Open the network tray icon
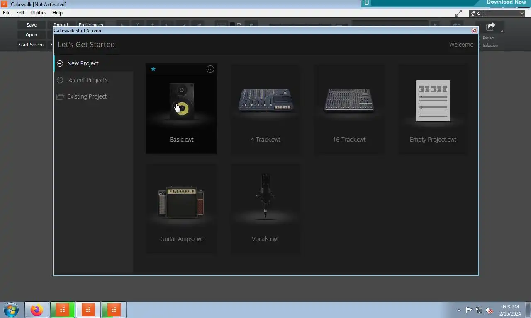The height and width of the screenshot is (318, 531). point(479,310)
